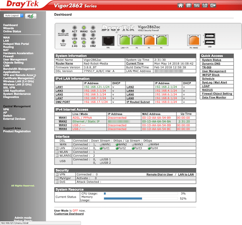Toggle the IPv6 icon button
The width and height of the screenshot is (242, 225).
[x=31, y=16]
